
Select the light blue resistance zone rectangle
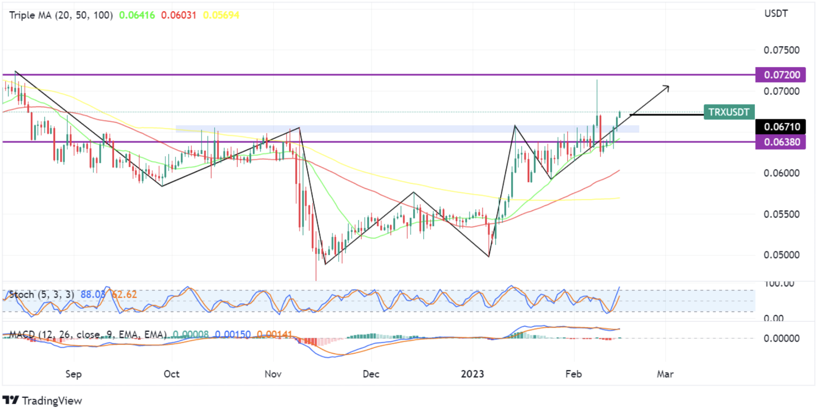pos(407,129)
